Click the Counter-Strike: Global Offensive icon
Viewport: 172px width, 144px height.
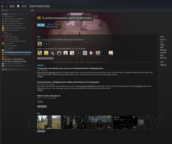point(3,28)
